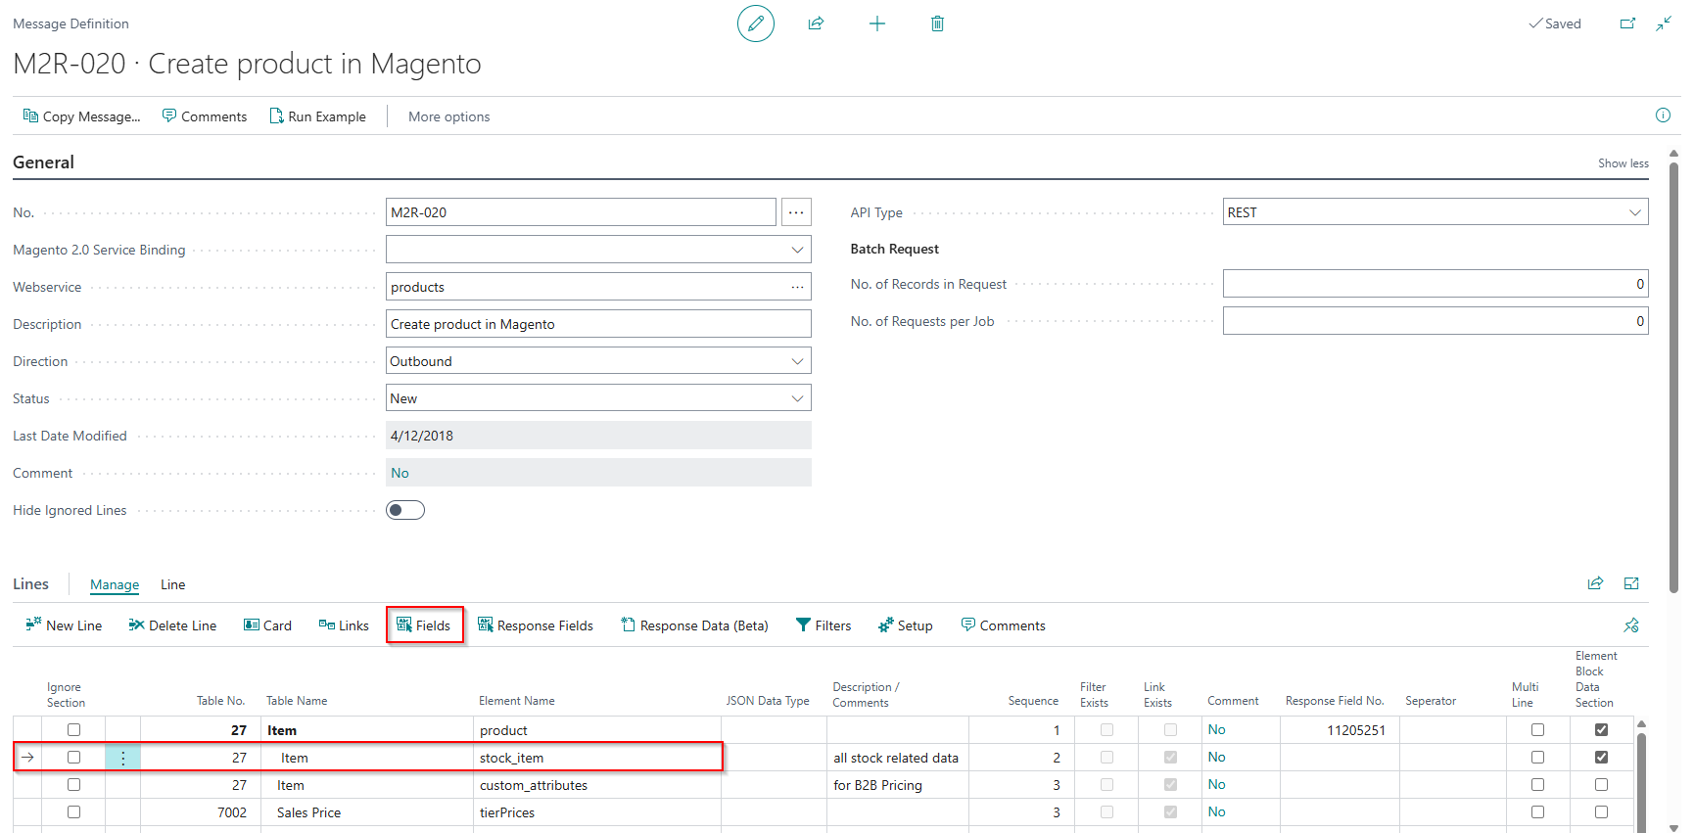Uncheck Element Block Data Section for product
The height and width of the screenshot is (833, 1694).
coord(1601,729)
